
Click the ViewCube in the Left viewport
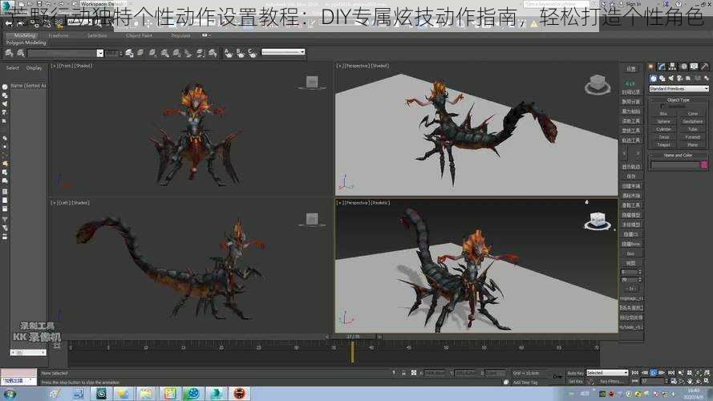(x=312, y=220)
